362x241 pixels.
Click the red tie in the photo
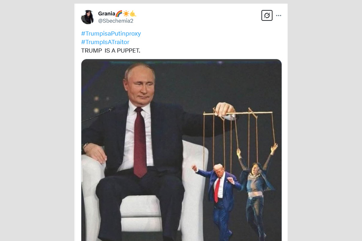[140, 142]
